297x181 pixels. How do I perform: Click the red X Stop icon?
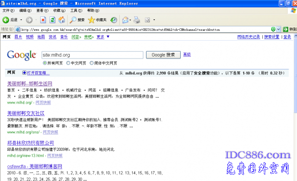coord(43,20)
